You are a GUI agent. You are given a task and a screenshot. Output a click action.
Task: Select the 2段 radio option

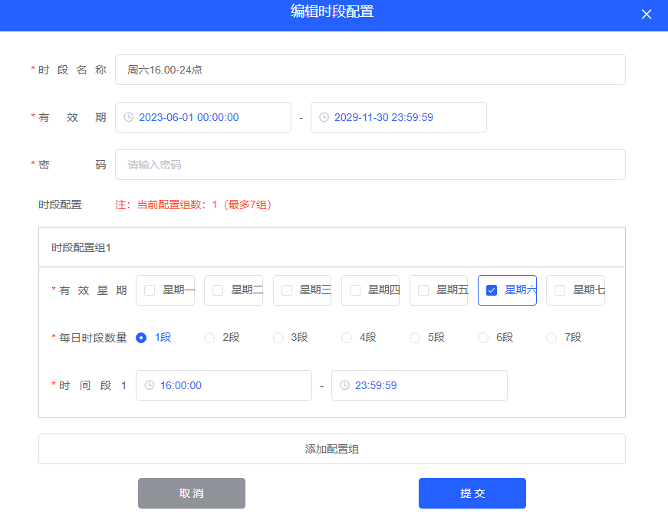click(209, 338)
